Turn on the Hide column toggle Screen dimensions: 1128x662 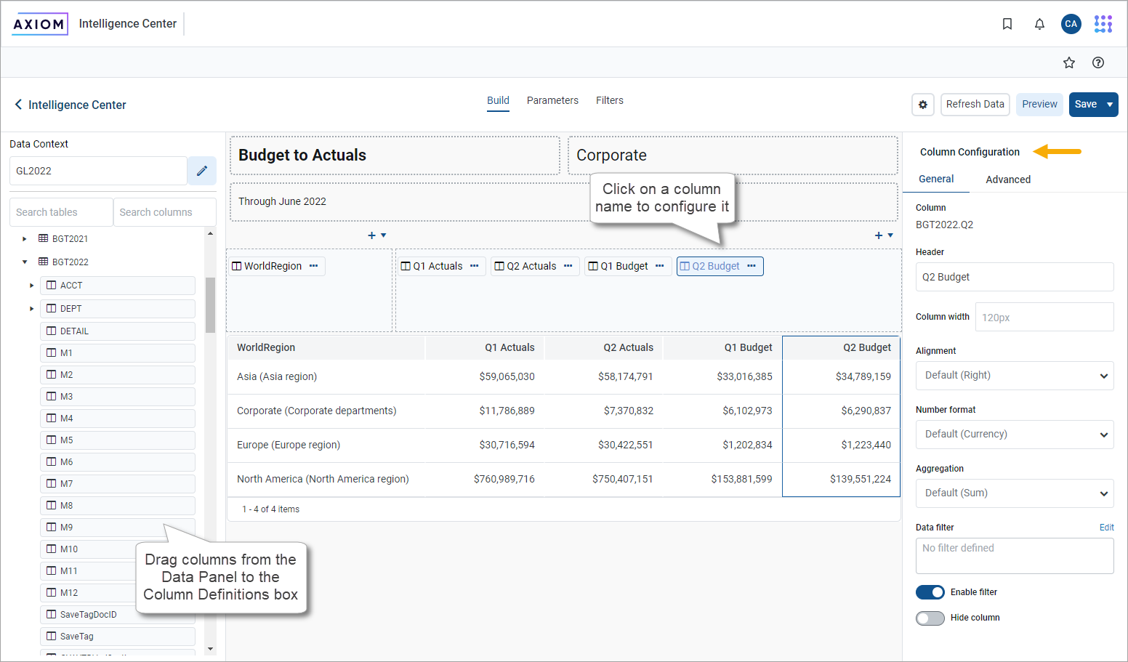930,617
